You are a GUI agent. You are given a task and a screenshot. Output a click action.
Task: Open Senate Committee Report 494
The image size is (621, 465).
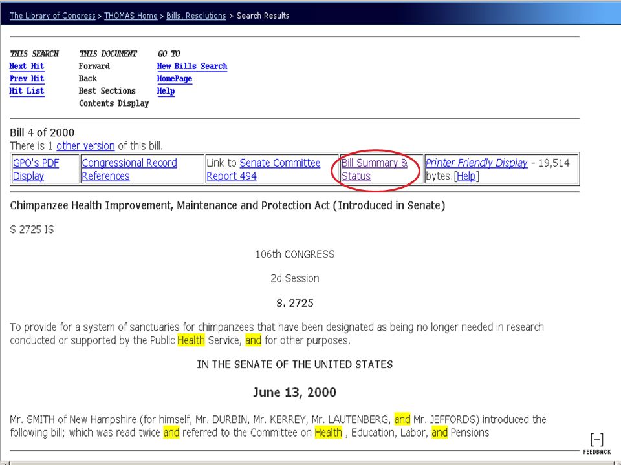point(263,169)
